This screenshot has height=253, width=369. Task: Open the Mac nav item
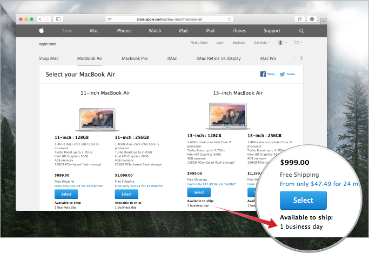tap(94, 31)
